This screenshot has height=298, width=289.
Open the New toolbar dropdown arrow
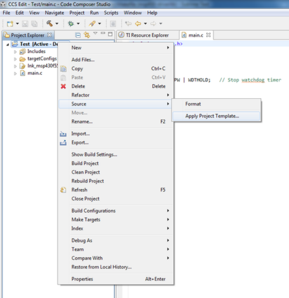(x=17, y=24)
